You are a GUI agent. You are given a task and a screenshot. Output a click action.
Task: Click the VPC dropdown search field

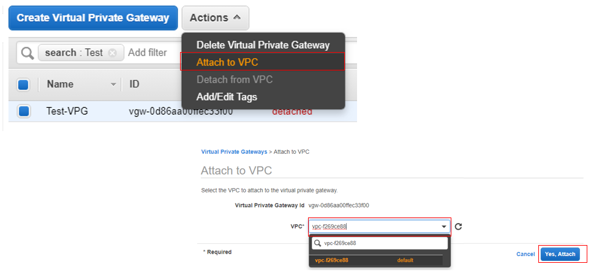pos(384,243)
